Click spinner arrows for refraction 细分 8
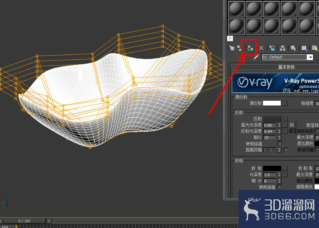Screen dimensions: 319x228 [279, 181]
